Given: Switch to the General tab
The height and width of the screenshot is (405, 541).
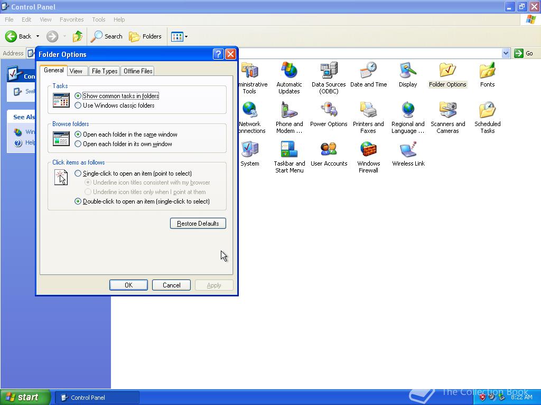Looking at the screenshot, I should point(54,70).
